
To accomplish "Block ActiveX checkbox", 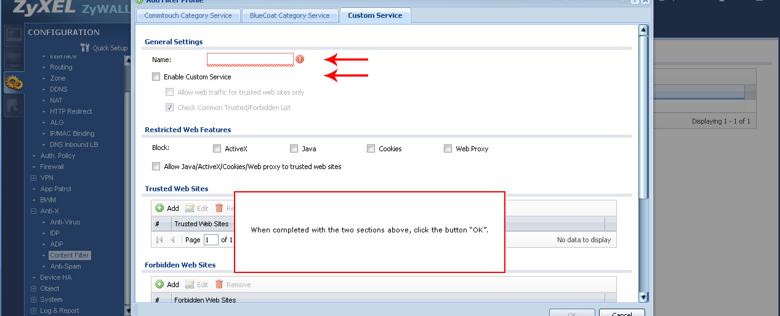I will click(217, 149).
